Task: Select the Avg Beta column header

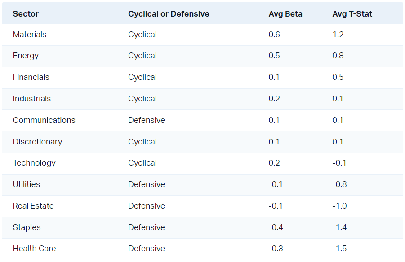Action: [285, 14]
